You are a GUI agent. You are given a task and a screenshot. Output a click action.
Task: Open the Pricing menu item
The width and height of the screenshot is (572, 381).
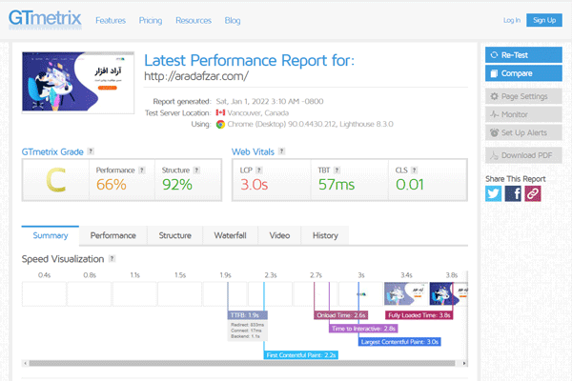[151, 20]
